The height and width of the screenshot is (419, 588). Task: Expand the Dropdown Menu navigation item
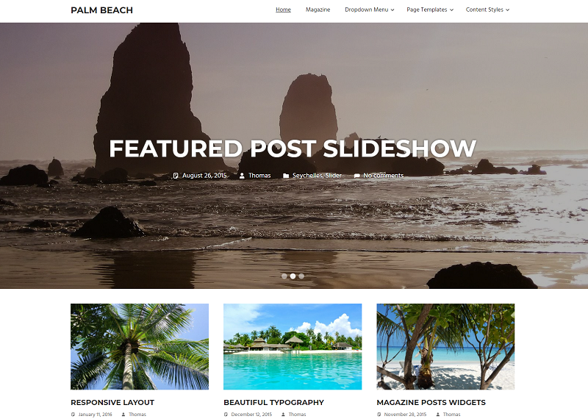tap(370, 10)
